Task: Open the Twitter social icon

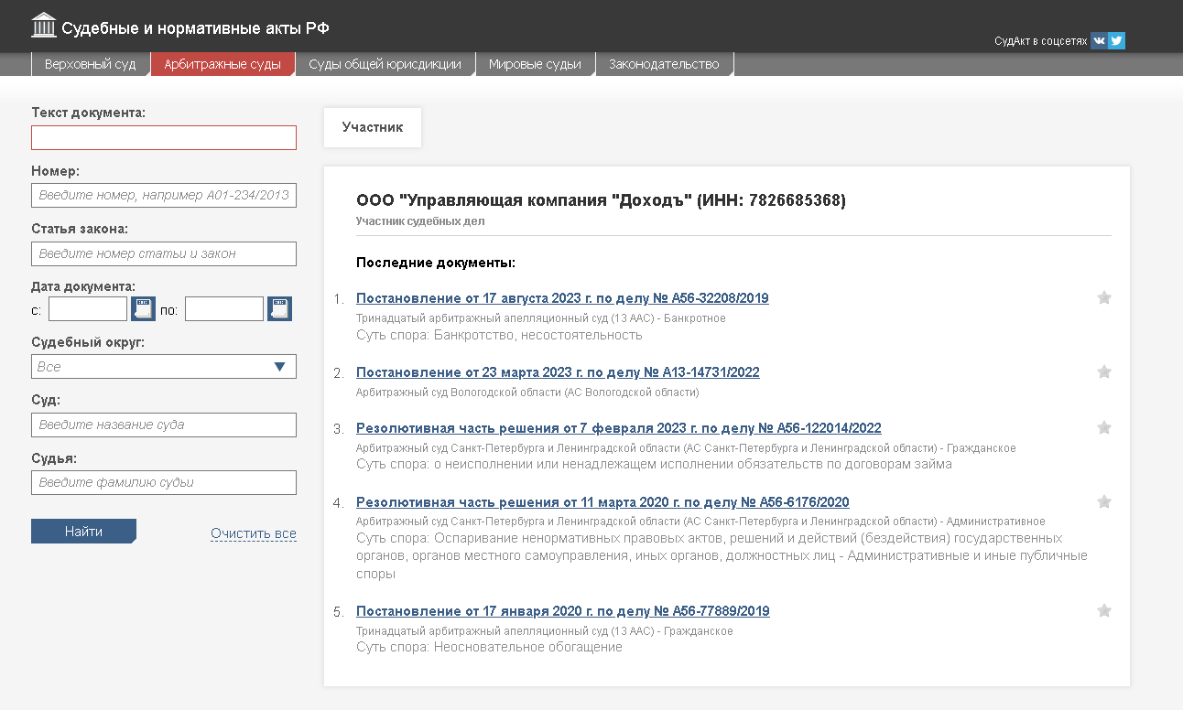Action: (1116, 40)
